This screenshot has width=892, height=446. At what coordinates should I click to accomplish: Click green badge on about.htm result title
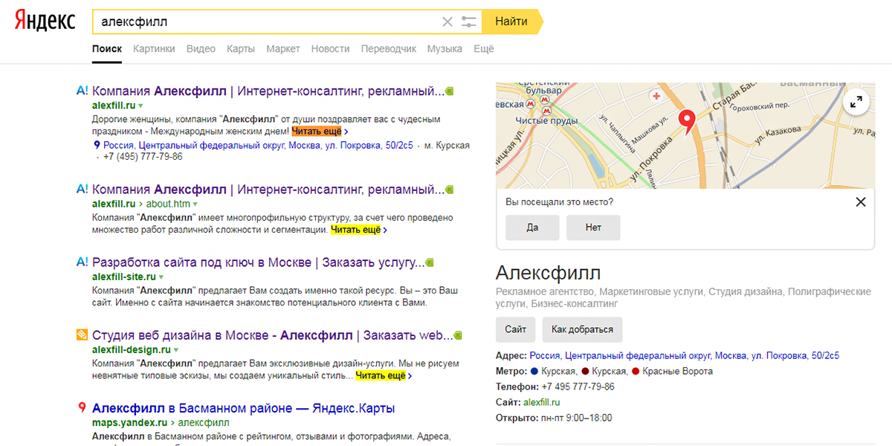click(449, 190)
